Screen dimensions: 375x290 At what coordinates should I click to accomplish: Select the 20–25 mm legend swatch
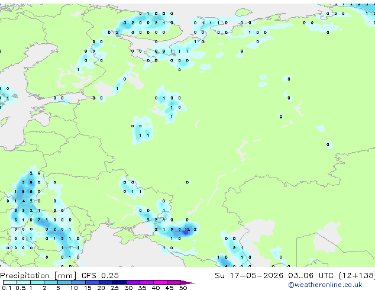coord(106,282)
